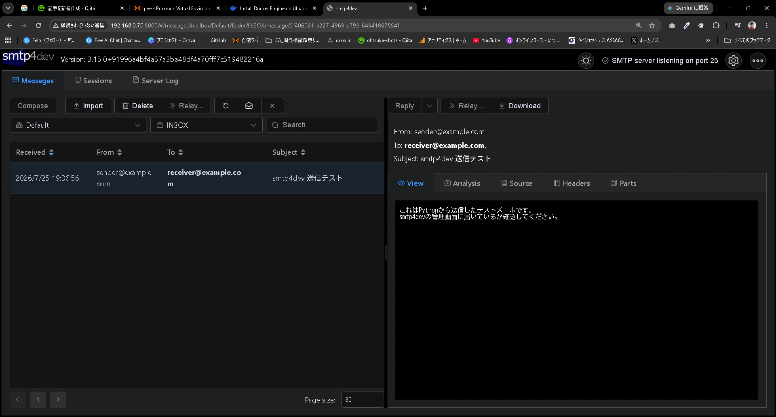This screenshot has width=776, height=417.
Task: Focus the message Search field
Action: 322,125
